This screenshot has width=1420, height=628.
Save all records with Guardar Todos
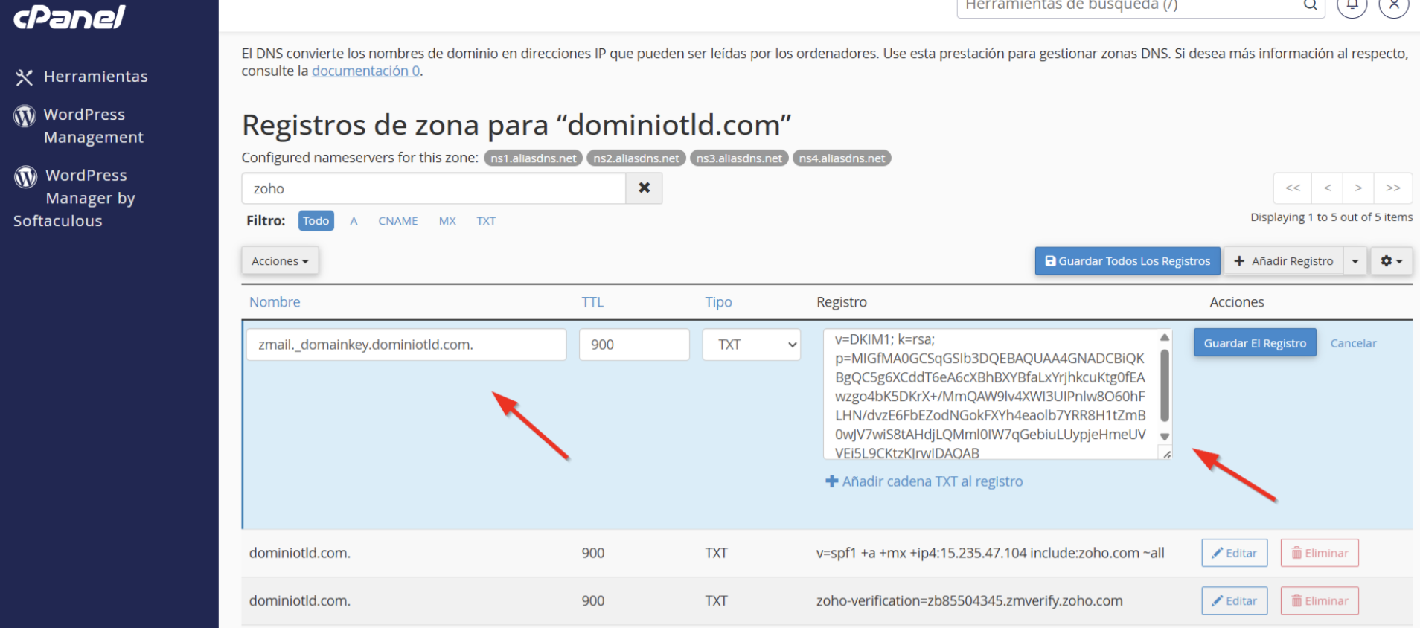pyautogui.click(x=1127, y=261)
